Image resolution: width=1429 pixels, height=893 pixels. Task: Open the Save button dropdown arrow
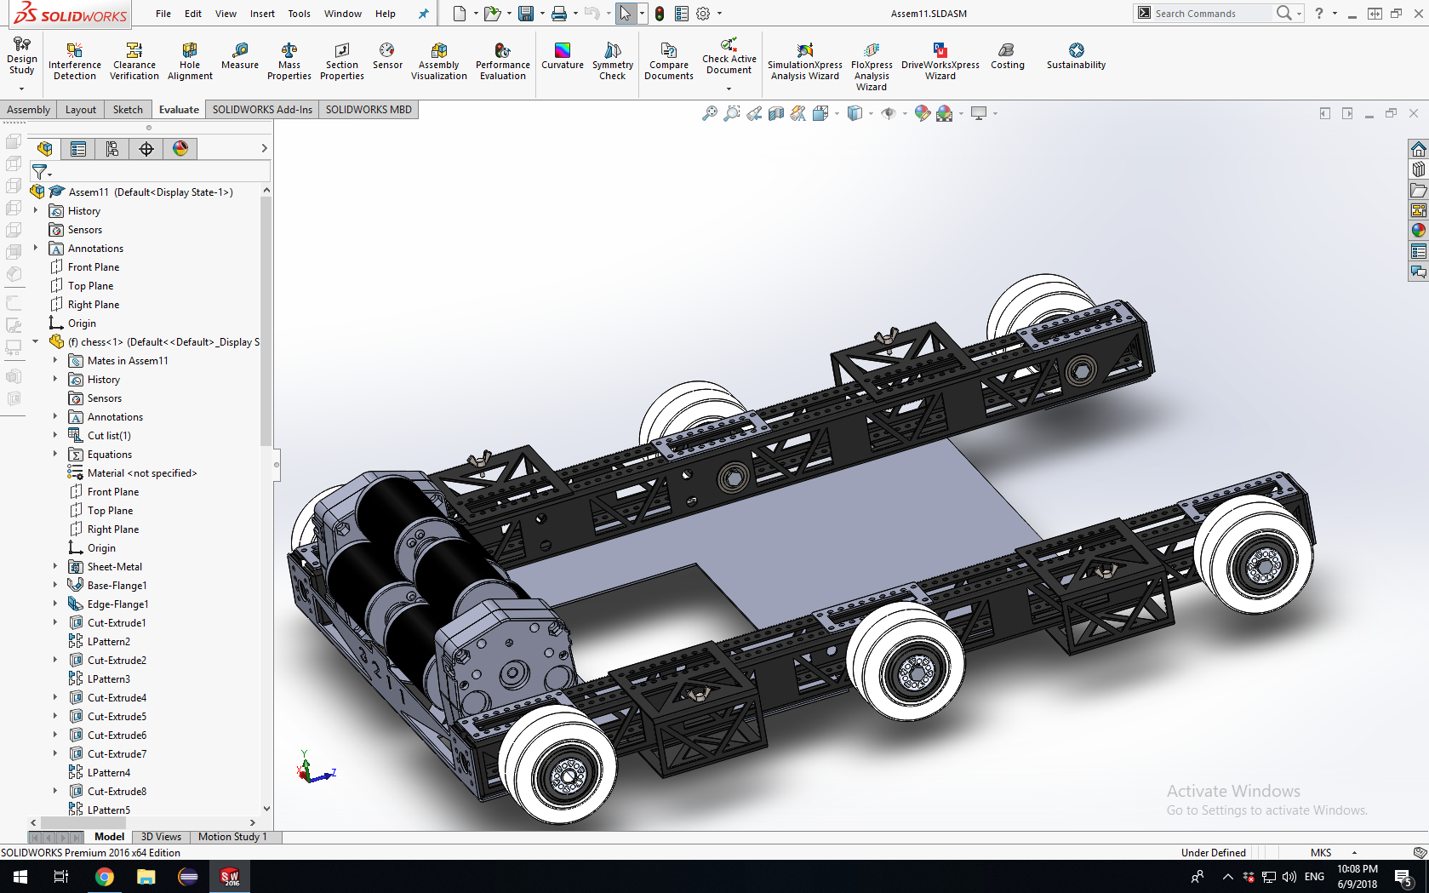[542, 14]
